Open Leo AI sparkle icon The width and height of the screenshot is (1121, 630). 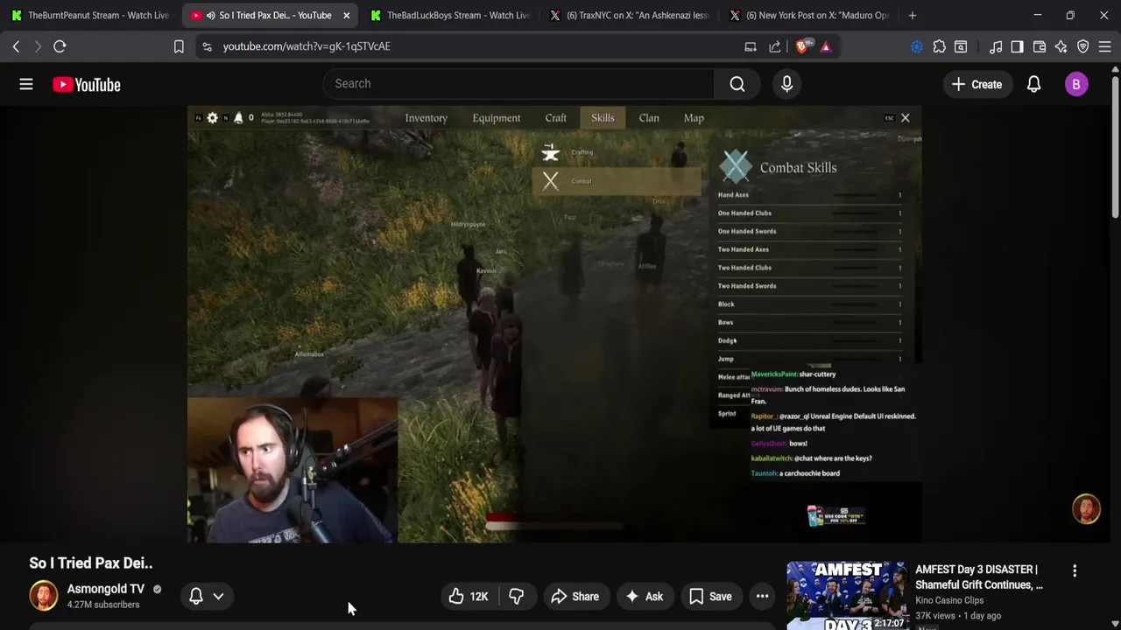1061,46
